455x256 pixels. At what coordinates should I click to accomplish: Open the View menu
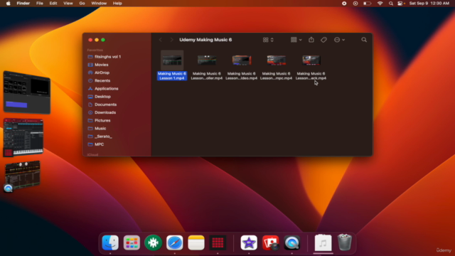pyautogui.click(x=68, y=4)
